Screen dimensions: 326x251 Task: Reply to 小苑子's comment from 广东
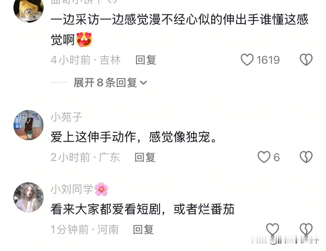145,157
